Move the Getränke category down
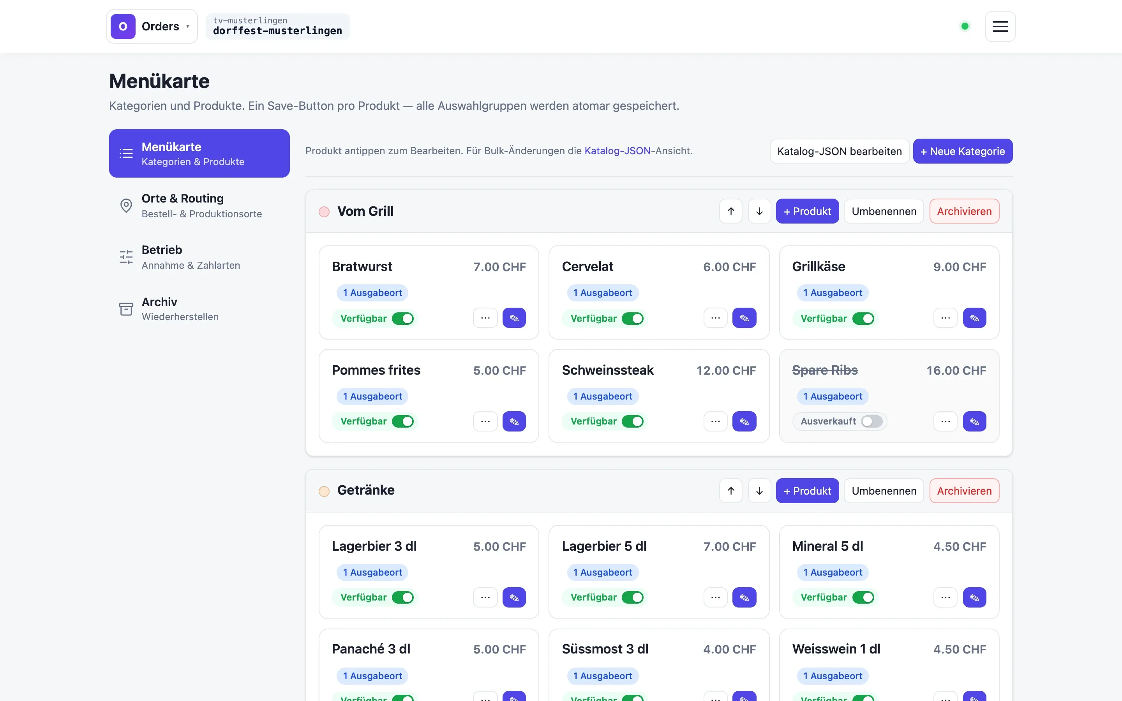The width and height of the screenshot is (1122, 701). [759, 491]
